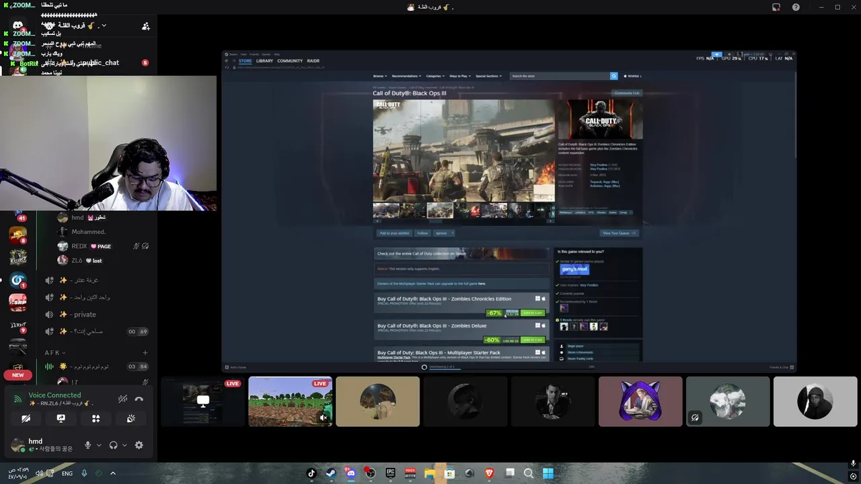Open the RAIDR profile tab in Steam
The image size is (861, 484).
point(313,61)
